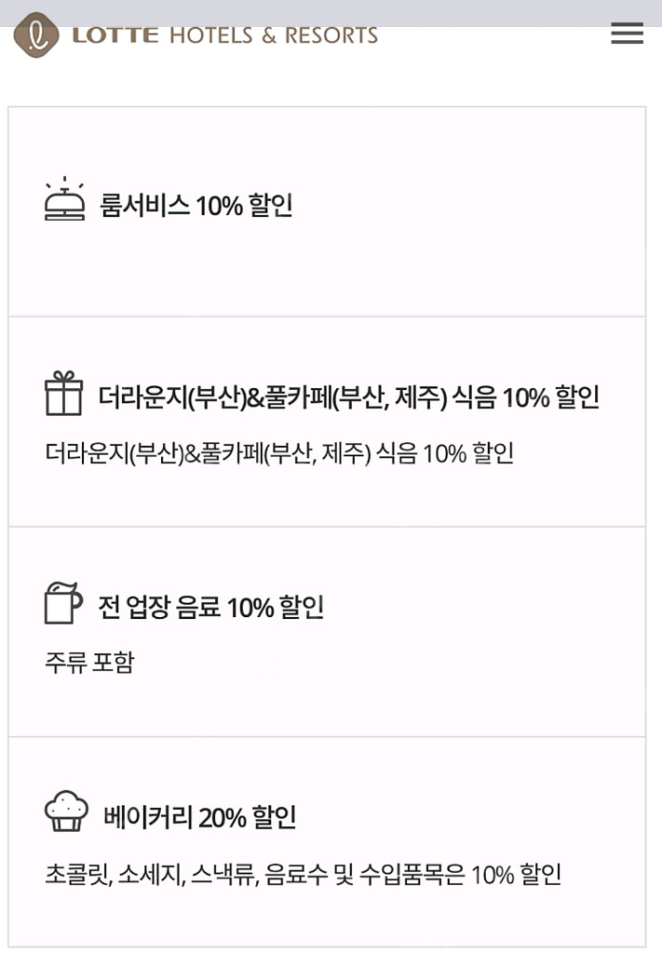Select the 룸서비스 10% 할인 heading
The height and width of the screenshot is (953, 662).
click(196, 205)
